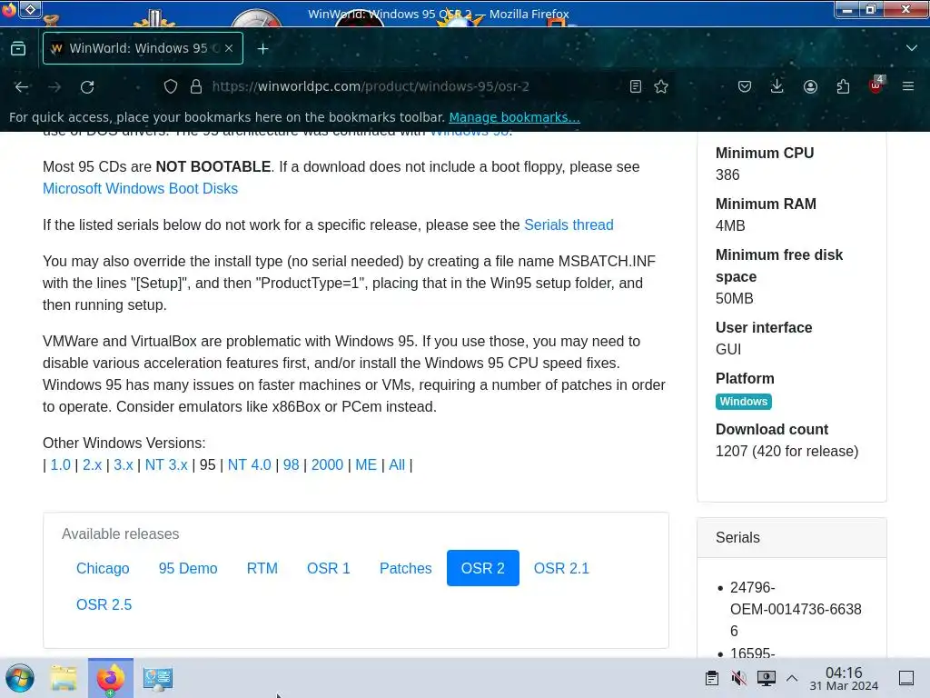Open Manage bookmarks link

coord(514,117)
